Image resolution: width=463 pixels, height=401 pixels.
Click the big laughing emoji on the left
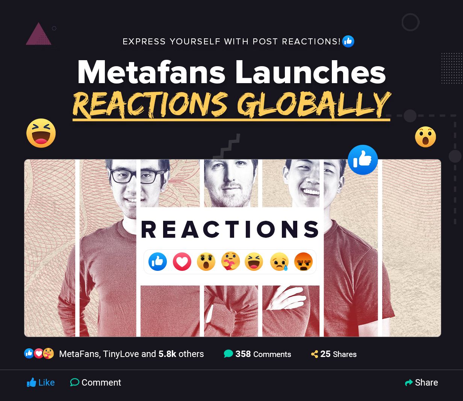pyautogui.click(x=41, y=133)
